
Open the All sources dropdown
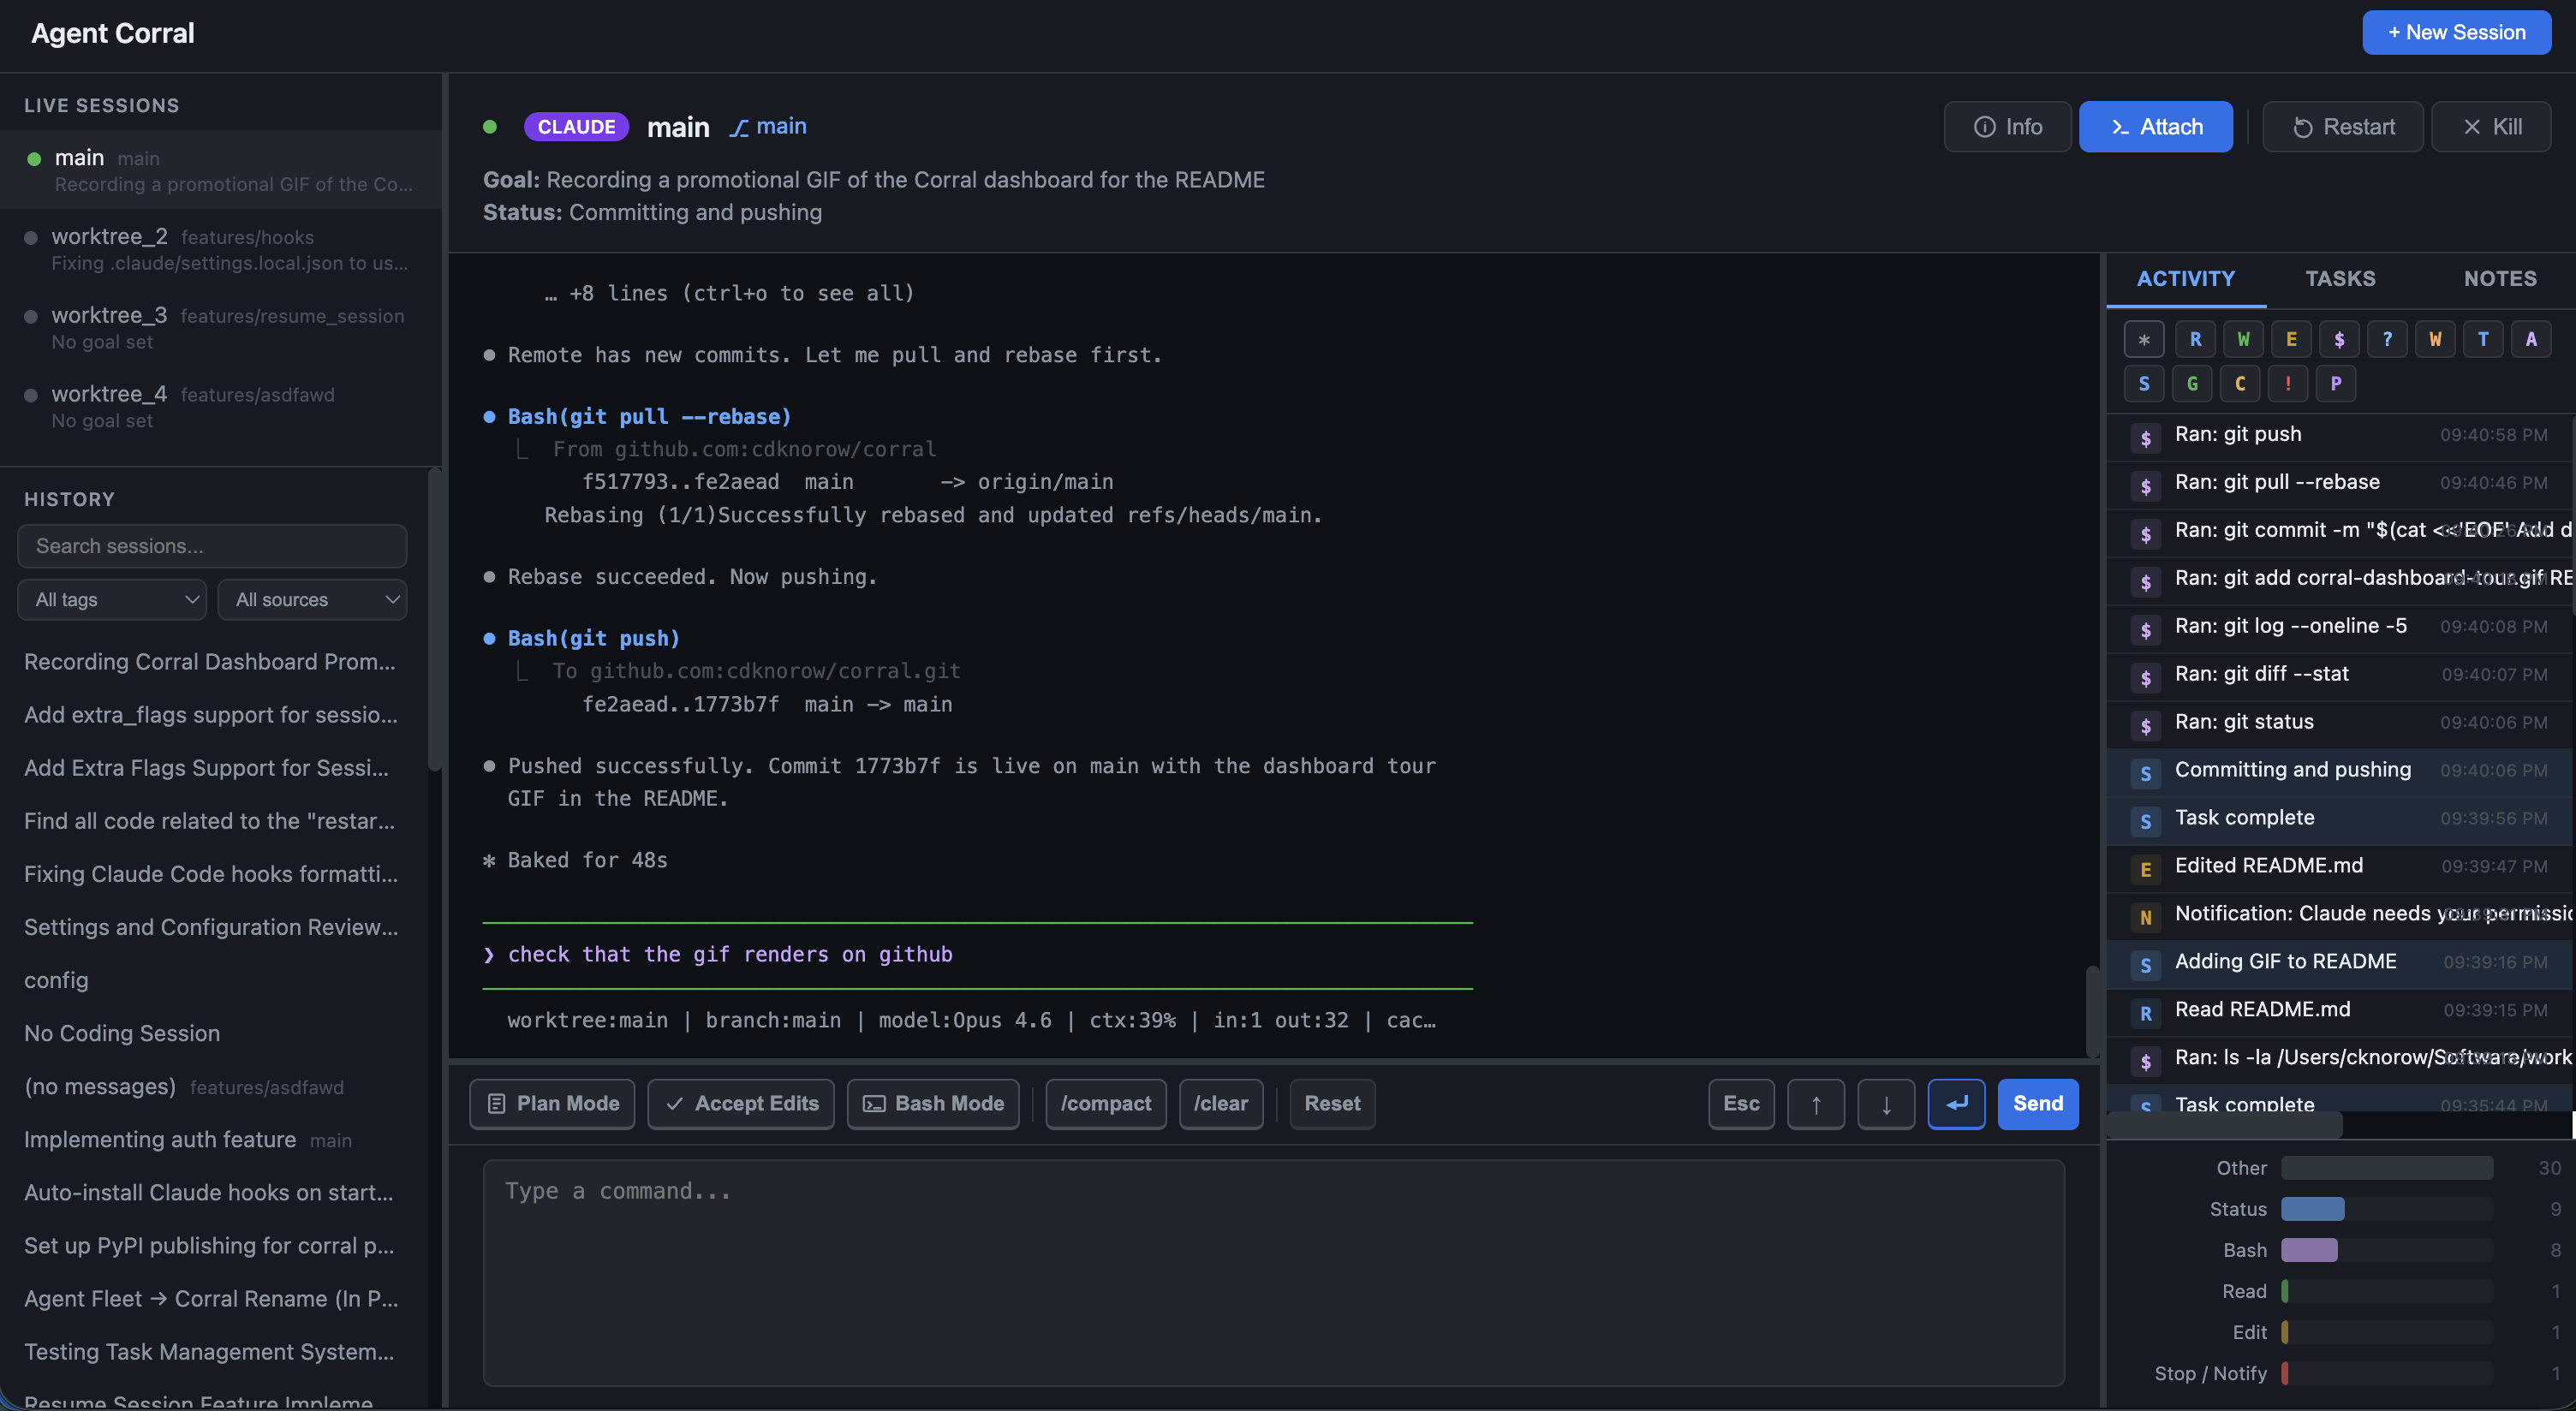[312, 600]
